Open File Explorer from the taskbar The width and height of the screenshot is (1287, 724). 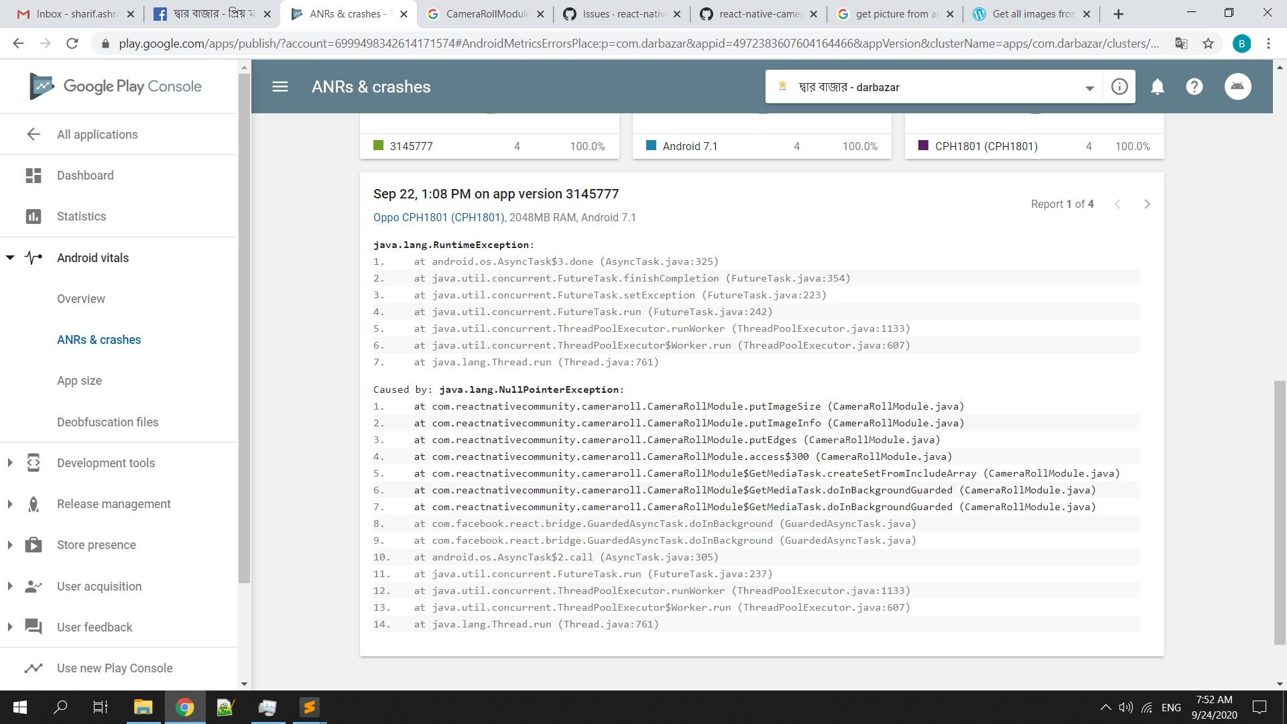coord(143,707)
